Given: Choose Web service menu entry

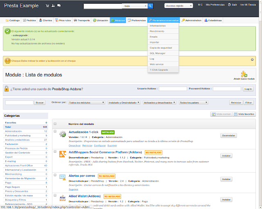Looking at the screenshot, I should point(163,64).
